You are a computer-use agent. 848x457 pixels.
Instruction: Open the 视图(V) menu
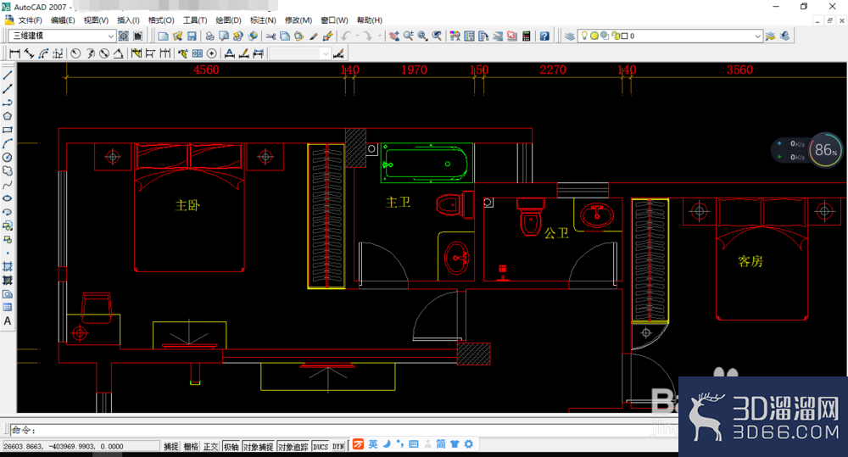[96, 20]
